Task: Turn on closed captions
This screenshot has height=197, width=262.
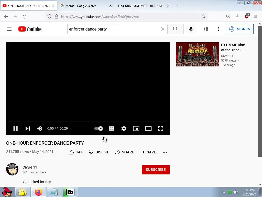Action: pos(112,129)
